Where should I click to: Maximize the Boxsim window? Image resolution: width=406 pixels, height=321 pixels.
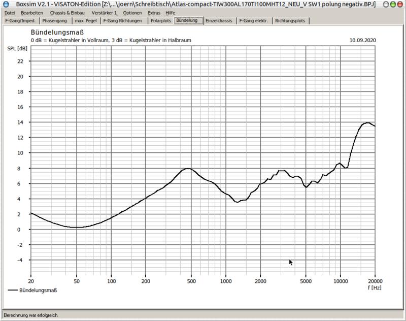393,5
